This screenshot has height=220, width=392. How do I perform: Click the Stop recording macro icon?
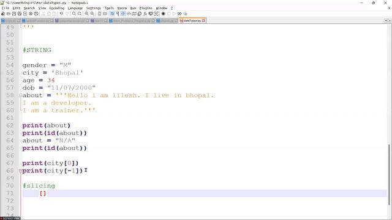tap(169, 13)
